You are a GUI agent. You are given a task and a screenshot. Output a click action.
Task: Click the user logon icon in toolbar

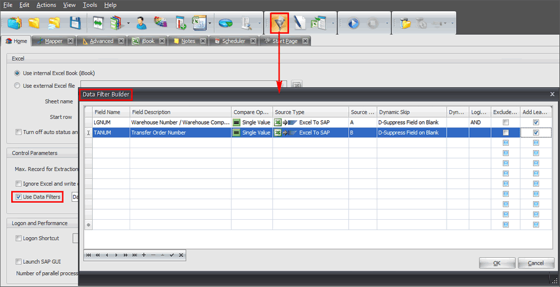tap(141, 24)
